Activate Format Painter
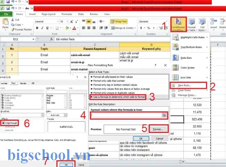 pos(21,29)
